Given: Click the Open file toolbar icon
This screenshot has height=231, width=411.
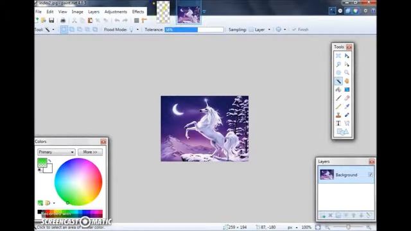Looking at the screenshot, I should click(x=44, y=21).
